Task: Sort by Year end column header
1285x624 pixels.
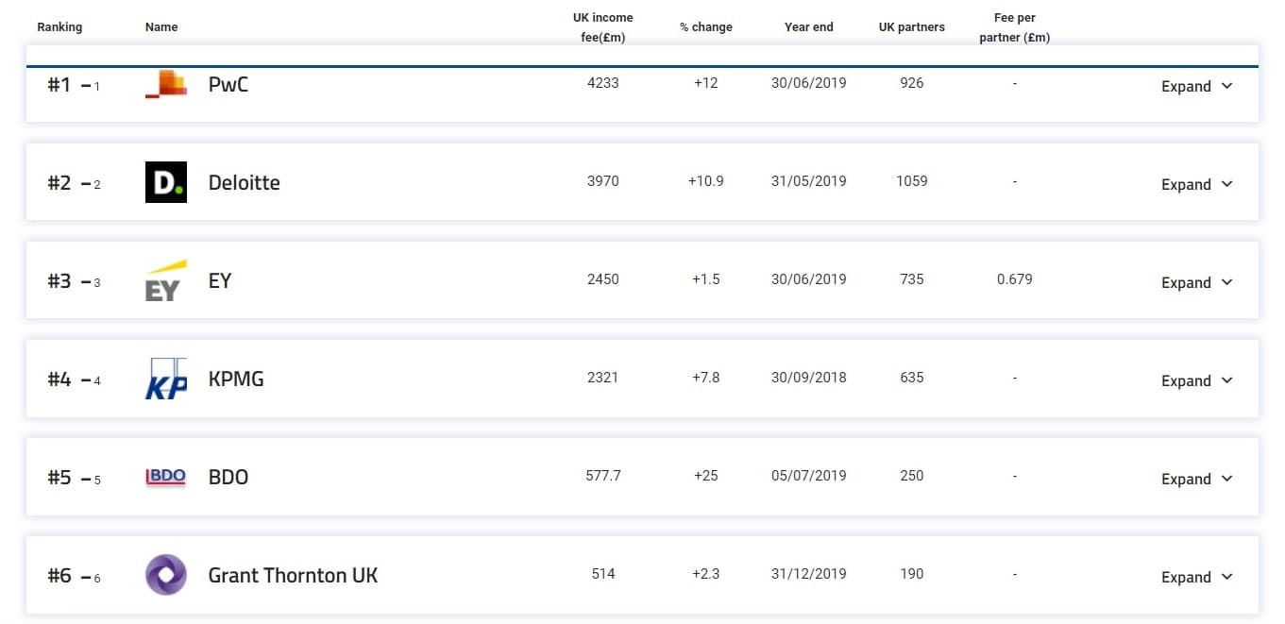Action: [809, 26]
